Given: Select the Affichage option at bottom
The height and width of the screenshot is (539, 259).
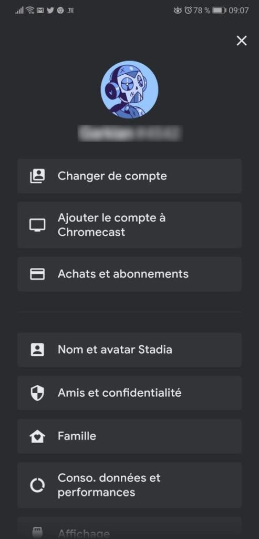Looking at the screenshot, I should pyautogui.click(x=129, y=528).
